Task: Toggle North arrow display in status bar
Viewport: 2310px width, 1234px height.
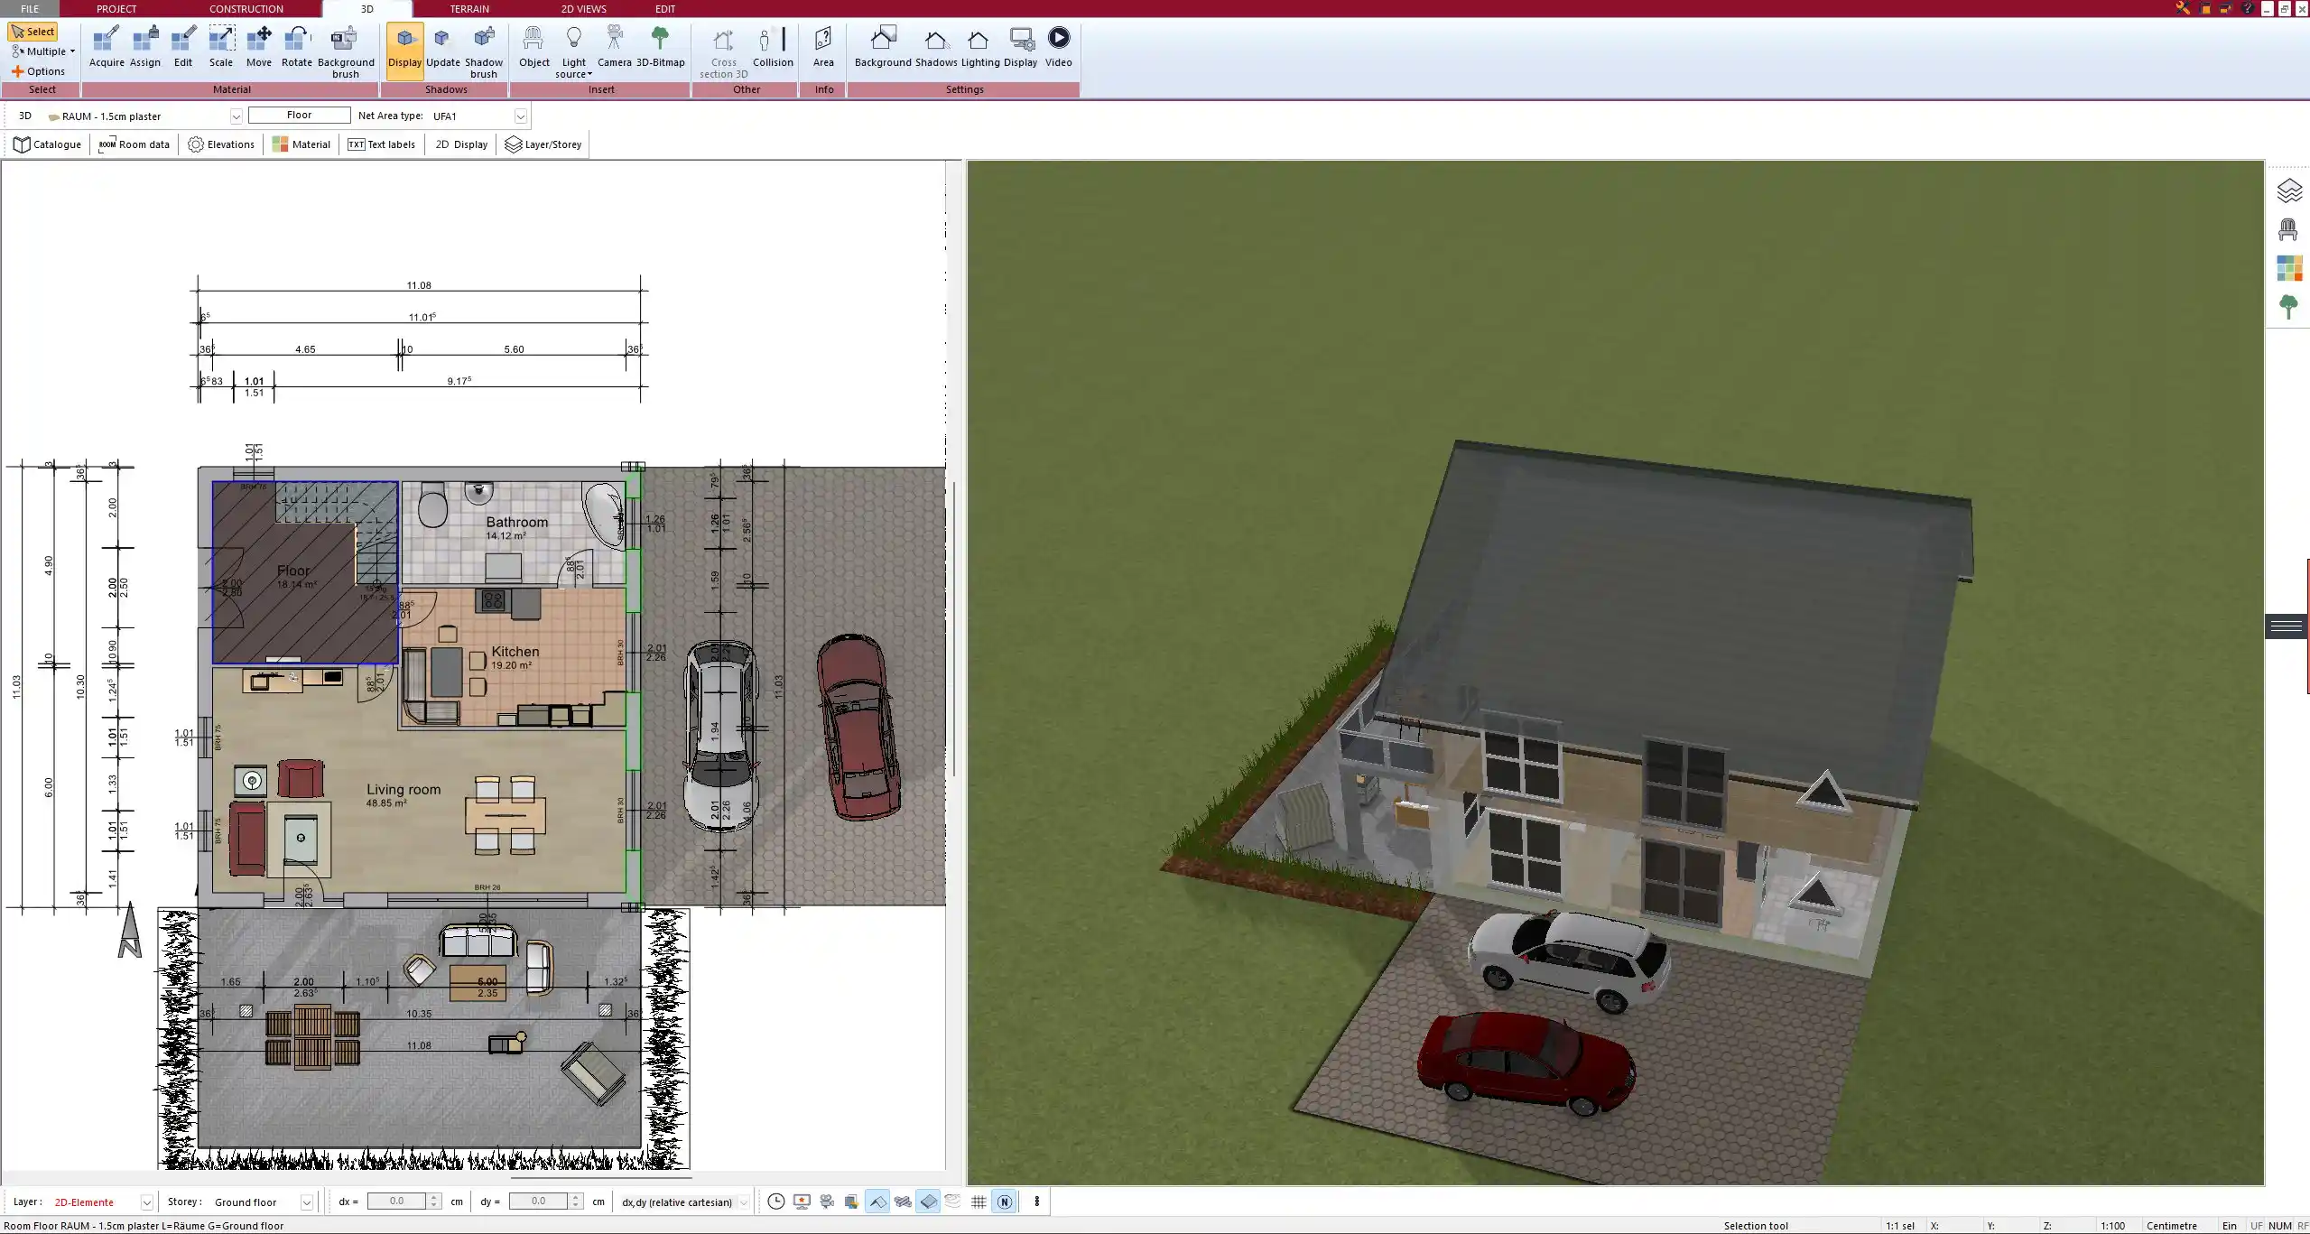Action: tap(1004, 1202)
